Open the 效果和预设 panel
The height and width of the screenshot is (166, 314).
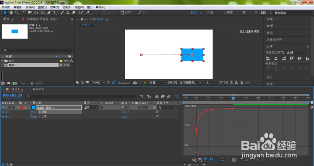[274, 40]
